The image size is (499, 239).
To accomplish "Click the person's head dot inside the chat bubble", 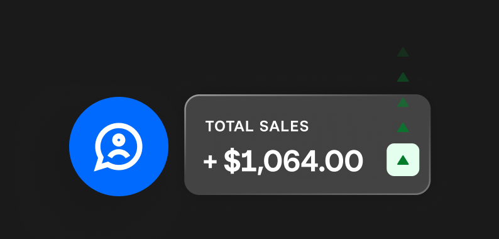I will pos(119,140).
